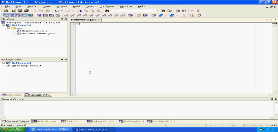Switch to the Debug Output tab
Viewport: 278px width, 132px height.
tap(101, 121)
